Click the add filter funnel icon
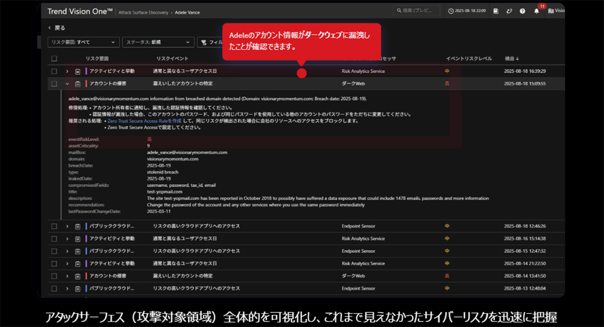The height and width of the screenshot is (327, 604). 203,43
